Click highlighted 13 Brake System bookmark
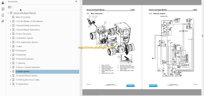Viewport: 204px width, 96px height. [x=47, y=71]
